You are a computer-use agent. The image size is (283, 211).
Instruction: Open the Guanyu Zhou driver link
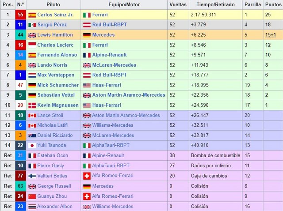pyautogui.click(x=52, y=196)
